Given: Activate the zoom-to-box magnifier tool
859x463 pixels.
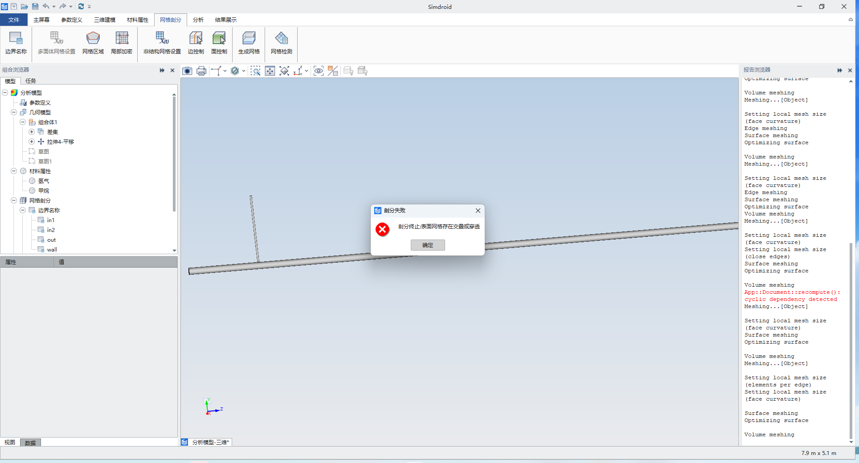Looking at the screenshot, I should 255,71.
